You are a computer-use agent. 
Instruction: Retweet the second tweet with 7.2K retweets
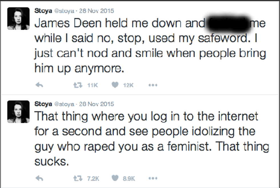tap(76, 178)
